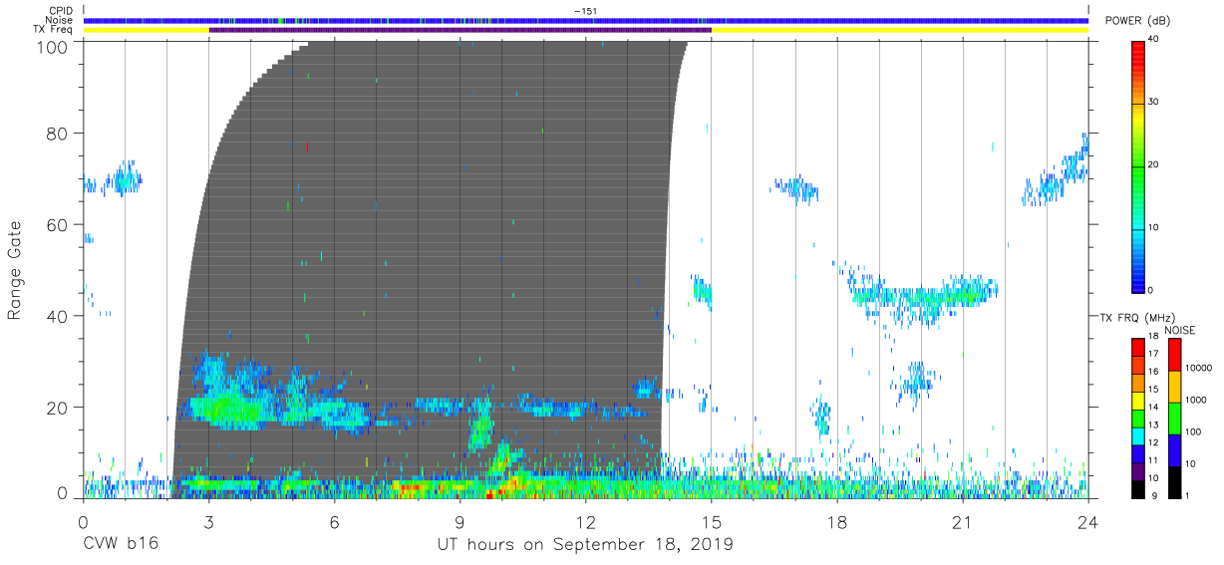Click x-axis tick label '18'
The width and height of the screenshot is (1224, 565).
[x=837, y=522]
